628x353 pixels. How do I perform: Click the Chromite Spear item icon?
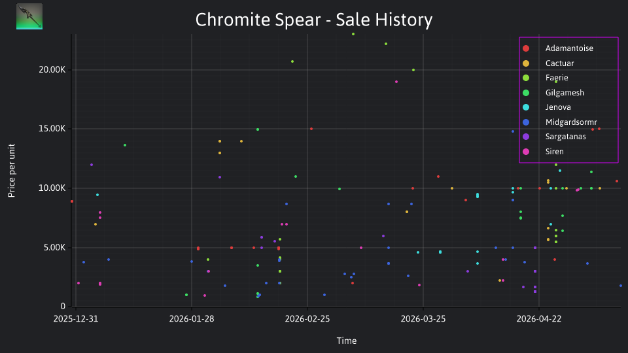pyautogui.click(x=29, y=16)
